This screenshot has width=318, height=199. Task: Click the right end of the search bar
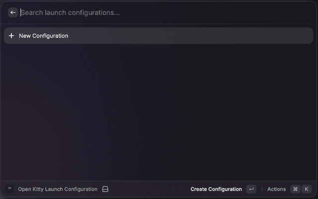(x=303, y=12)
